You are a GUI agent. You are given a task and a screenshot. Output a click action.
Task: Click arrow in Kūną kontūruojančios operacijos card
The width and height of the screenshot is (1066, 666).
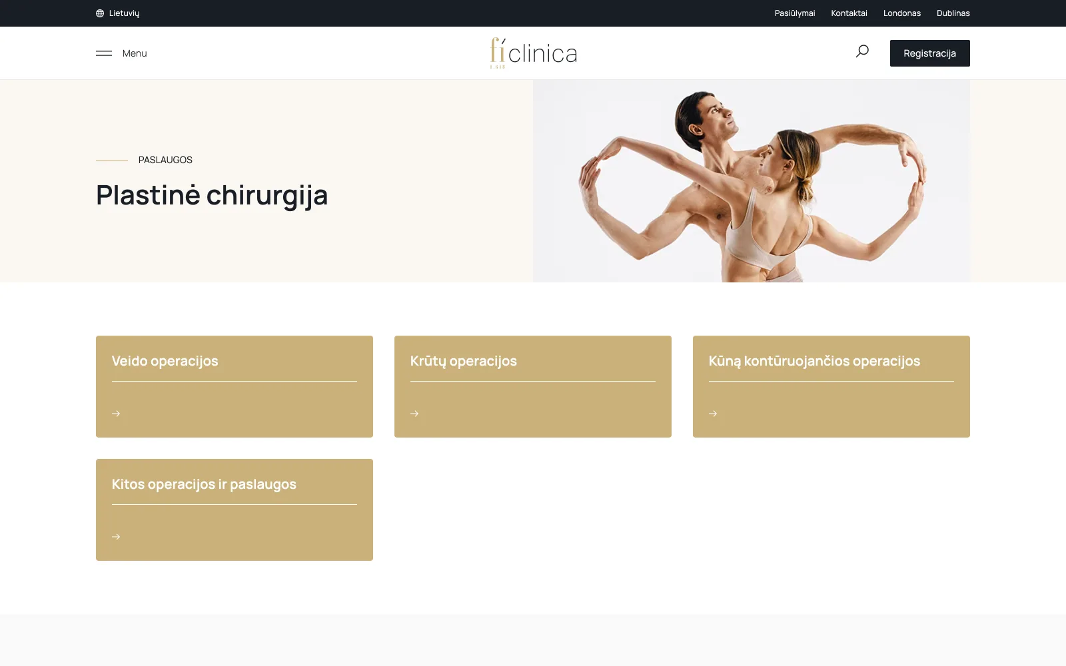click(713, 414)
